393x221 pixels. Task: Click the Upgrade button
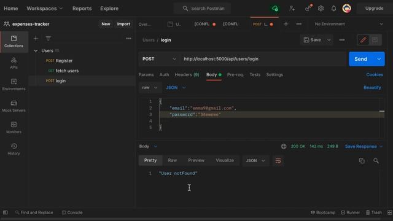pyautogui.click(x=374, y=9)
